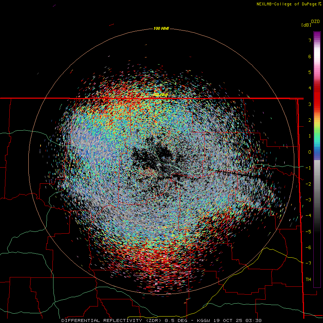
Task: Click the DZD legend title
Action: (x=315, y=22)
